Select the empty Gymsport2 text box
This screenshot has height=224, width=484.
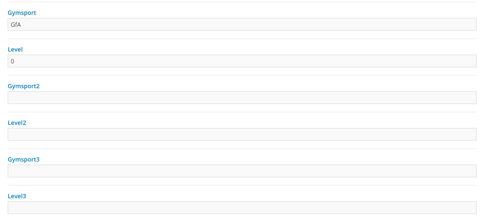(242, 98)
